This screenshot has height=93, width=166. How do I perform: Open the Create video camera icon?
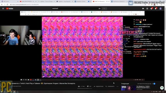tap(143, 9)
